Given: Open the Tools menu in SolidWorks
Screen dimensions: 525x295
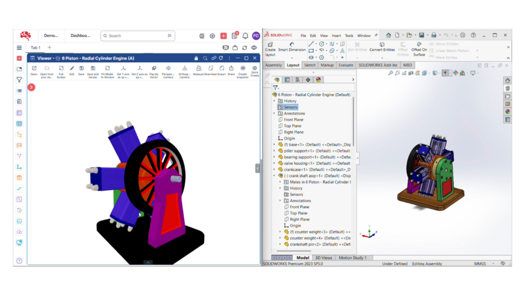Looking at the screenshot, I should point(349,36).
